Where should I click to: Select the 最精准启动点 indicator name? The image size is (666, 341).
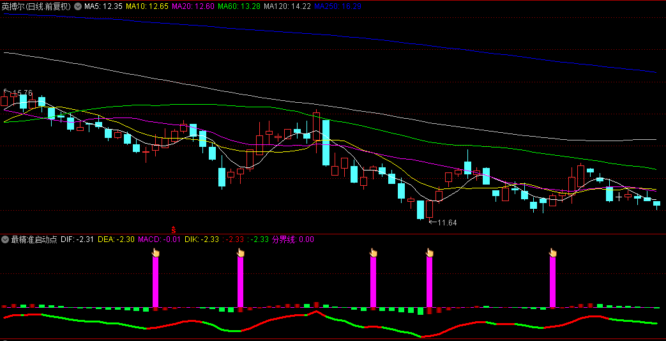pyautogui.click(x=34, y=239)
